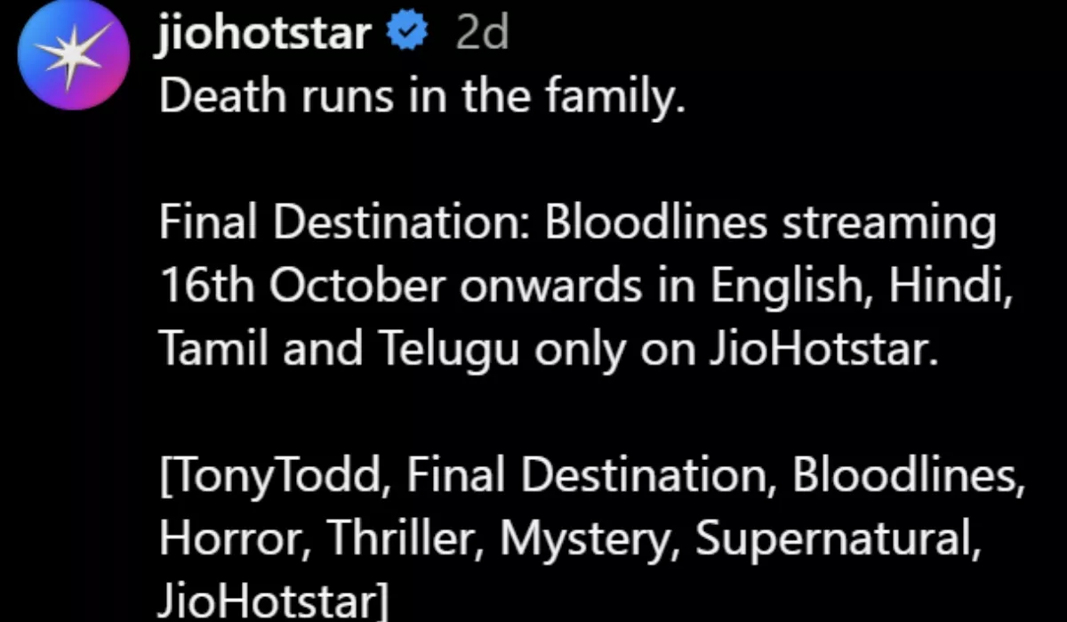The image size is (1067, 622).
Task: Open the jiohotstar username link
Action: [266, 36]
